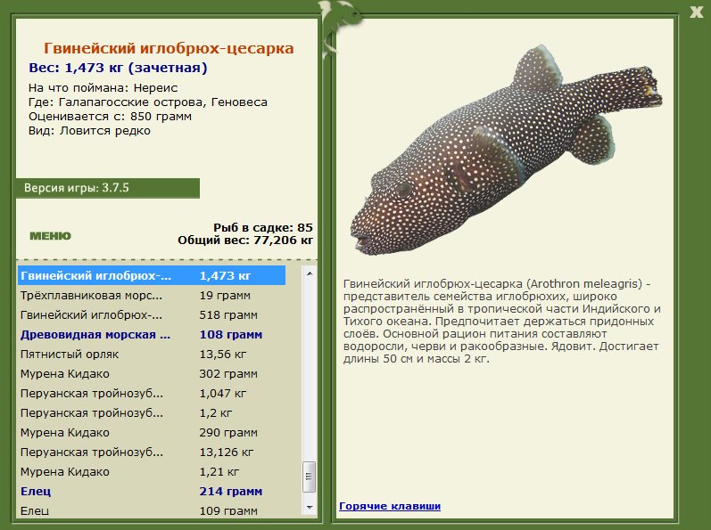Click the Вес: 1,473 кг (зачетная) text
The image size is (711, 530).
tap(118, 68)
